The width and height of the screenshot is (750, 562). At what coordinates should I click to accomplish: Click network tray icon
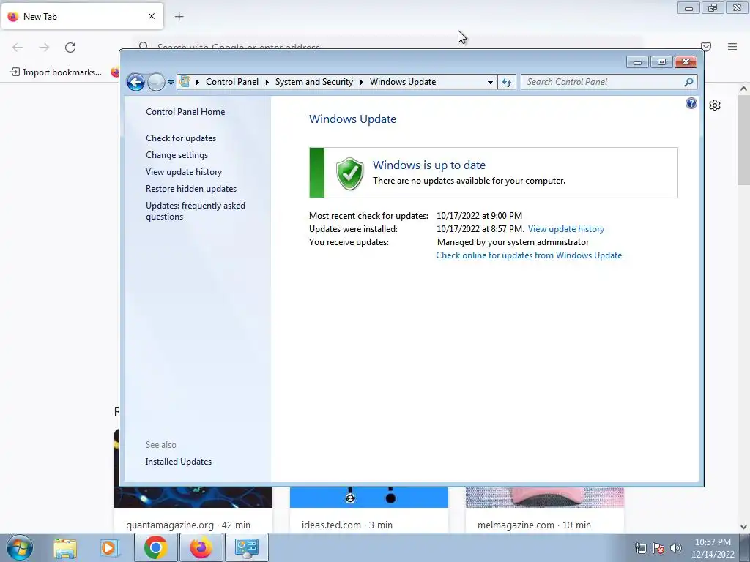click(x=641, y=548)
